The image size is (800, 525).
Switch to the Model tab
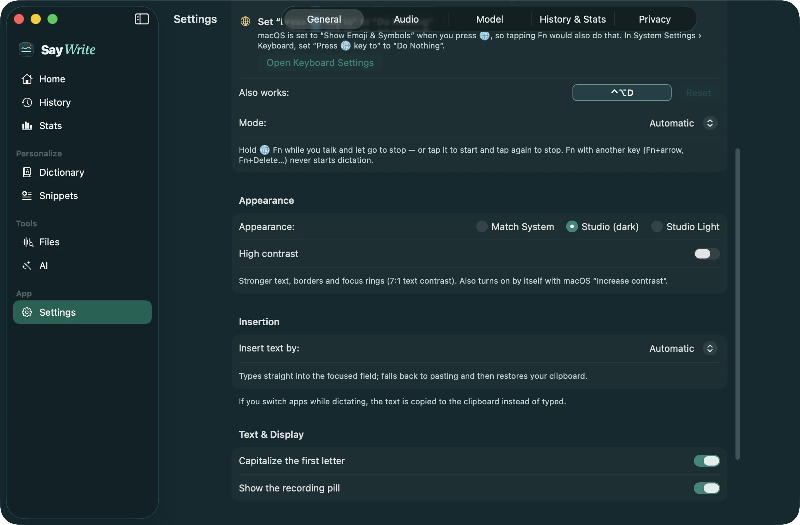click(490, 19)
